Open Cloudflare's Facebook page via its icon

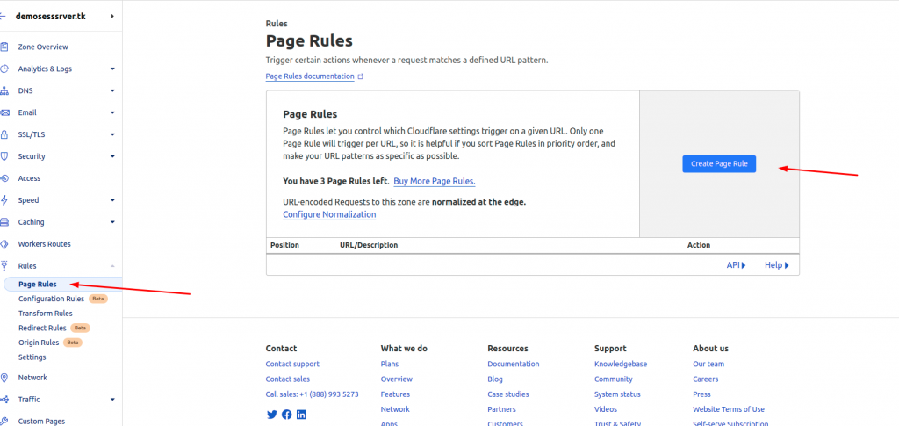(x=287, y=415)
